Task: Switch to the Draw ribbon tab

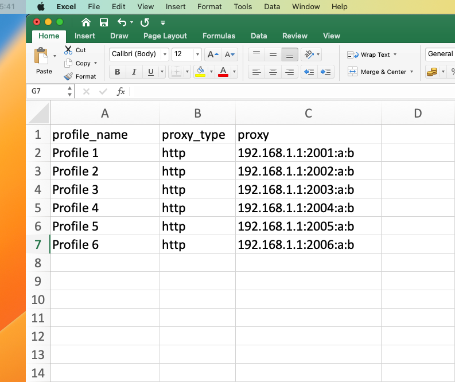Action: (x=119, y=36)
